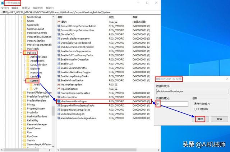Expand the OneSettings tree node
This screenshot has height=152, width=230.
coord(22,17)
